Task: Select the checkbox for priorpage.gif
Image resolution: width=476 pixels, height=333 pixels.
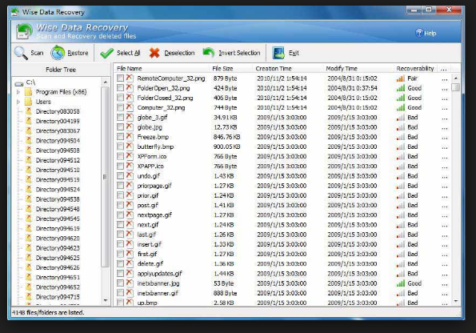Action: (120, 186)
